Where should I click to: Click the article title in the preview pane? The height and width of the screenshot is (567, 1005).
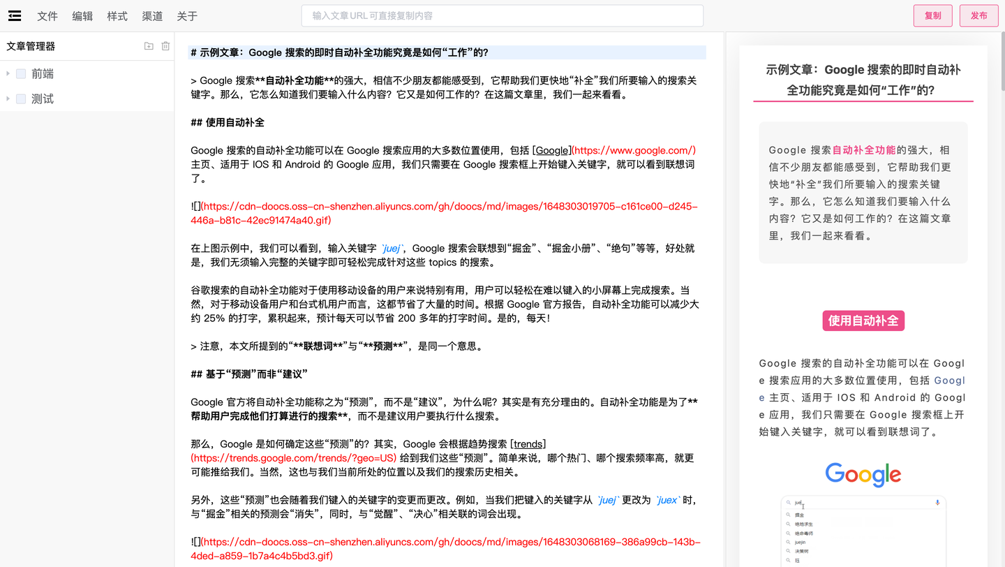(x=863, y=80)
